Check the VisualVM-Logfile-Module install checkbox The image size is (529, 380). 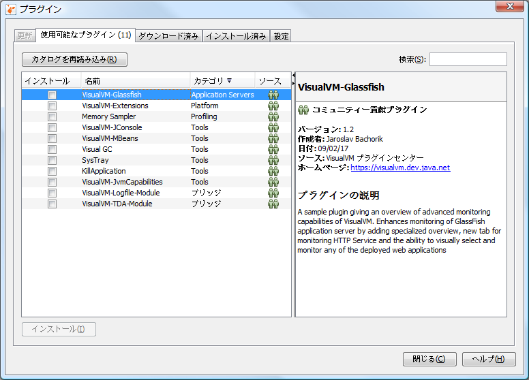tap(52, 193)
